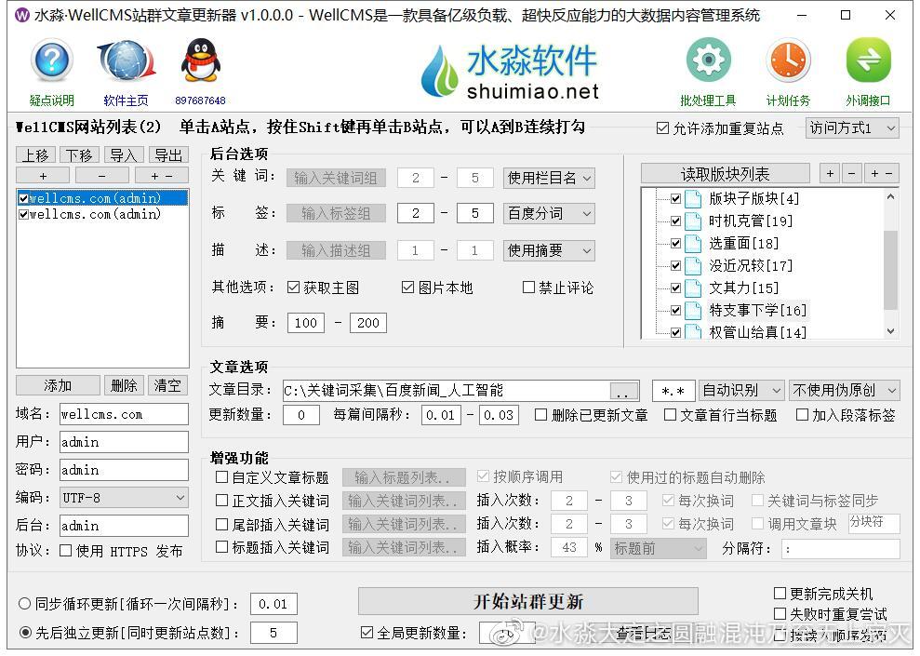Click page icon of 选重面[18]
920x656 pixels.
coord(693,244)
